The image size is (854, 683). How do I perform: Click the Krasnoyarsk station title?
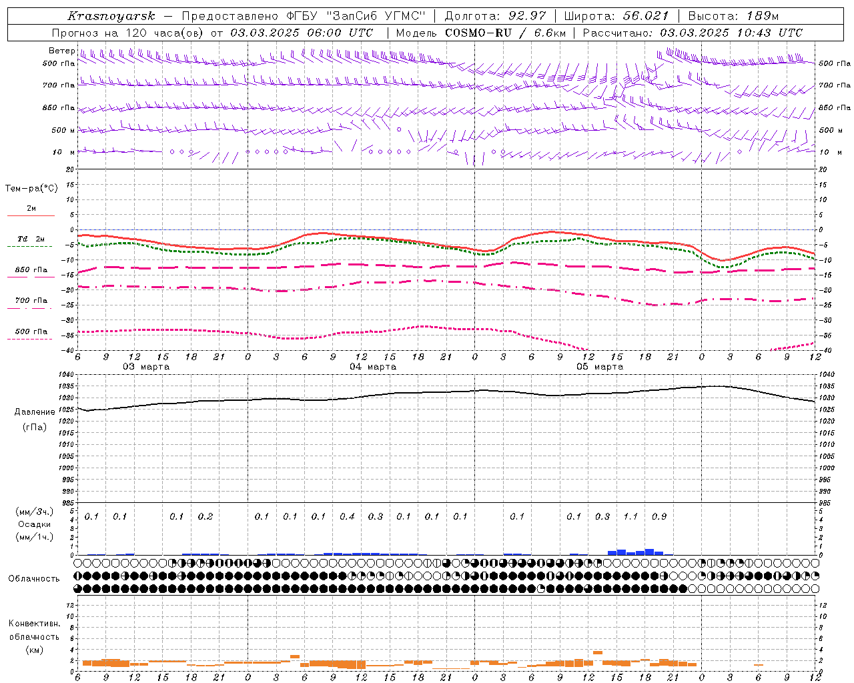[x=111, y=16]
